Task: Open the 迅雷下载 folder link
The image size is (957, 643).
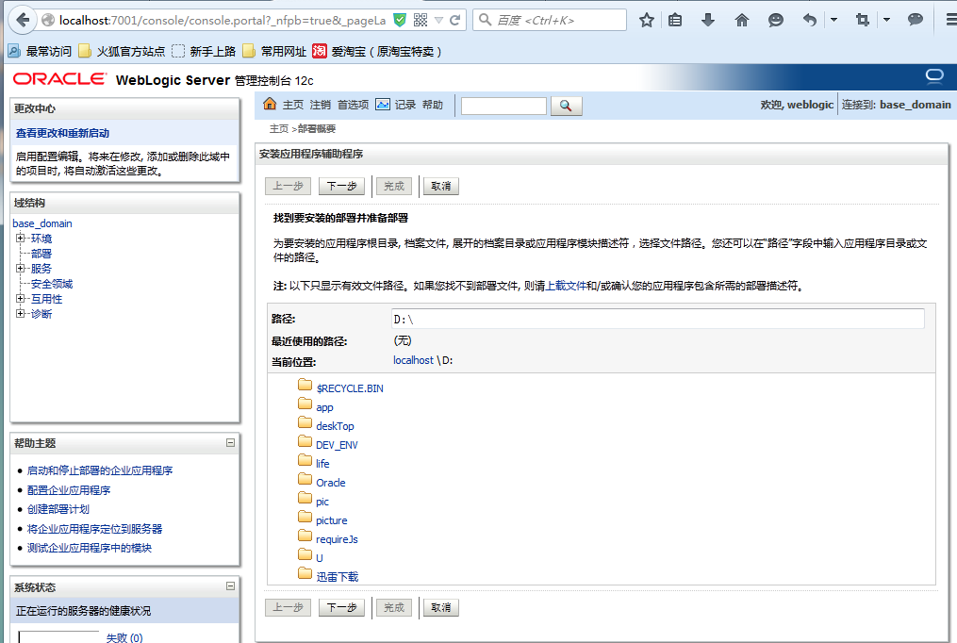Action: coord(337,576)
